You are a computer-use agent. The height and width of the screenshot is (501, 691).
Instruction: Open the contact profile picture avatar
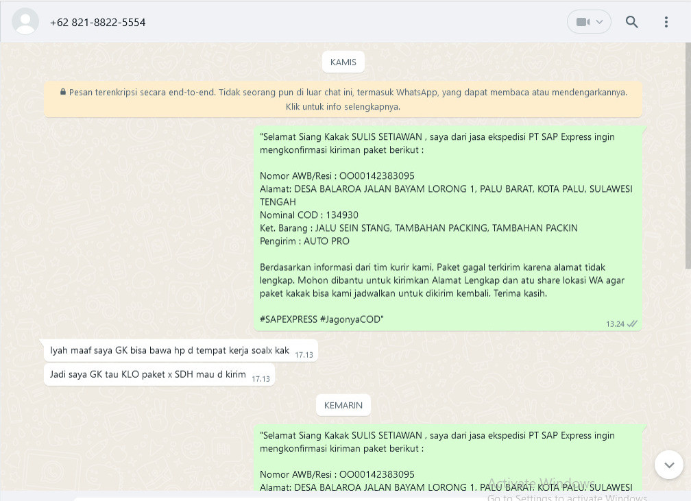(25, 22)
